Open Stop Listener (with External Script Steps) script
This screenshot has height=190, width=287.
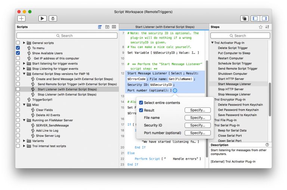[67, 94]
